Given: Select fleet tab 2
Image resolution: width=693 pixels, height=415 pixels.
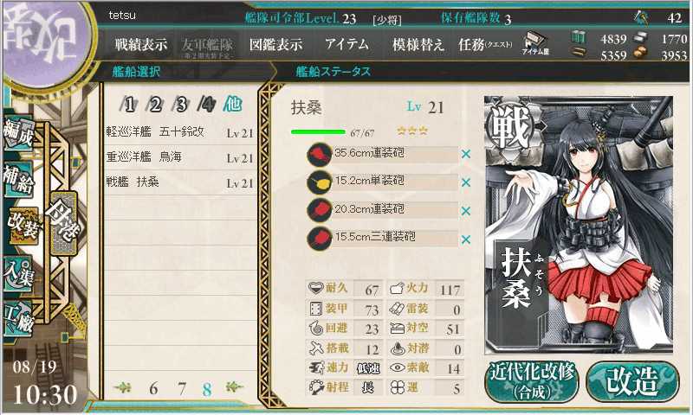Looking at the screenshot, I should (x=154, y=105).
